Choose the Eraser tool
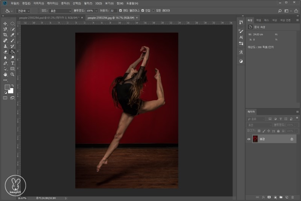The image size is (301, 201). pos(5,52)
